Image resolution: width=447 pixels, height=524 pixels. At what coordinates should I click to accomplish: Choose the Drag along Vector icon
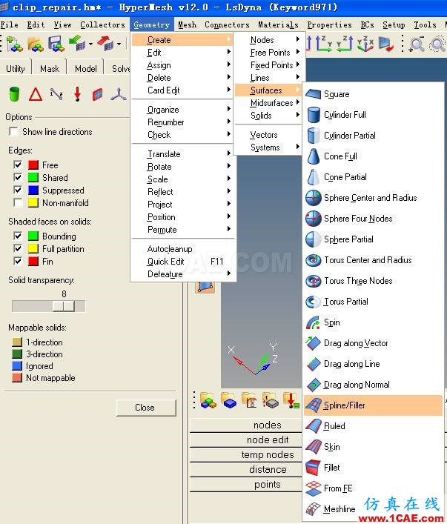point(314,343)
